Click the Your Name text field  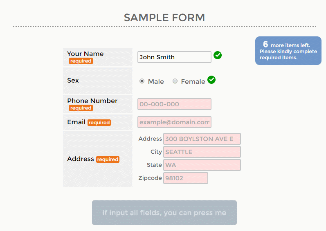coord(174,57)
